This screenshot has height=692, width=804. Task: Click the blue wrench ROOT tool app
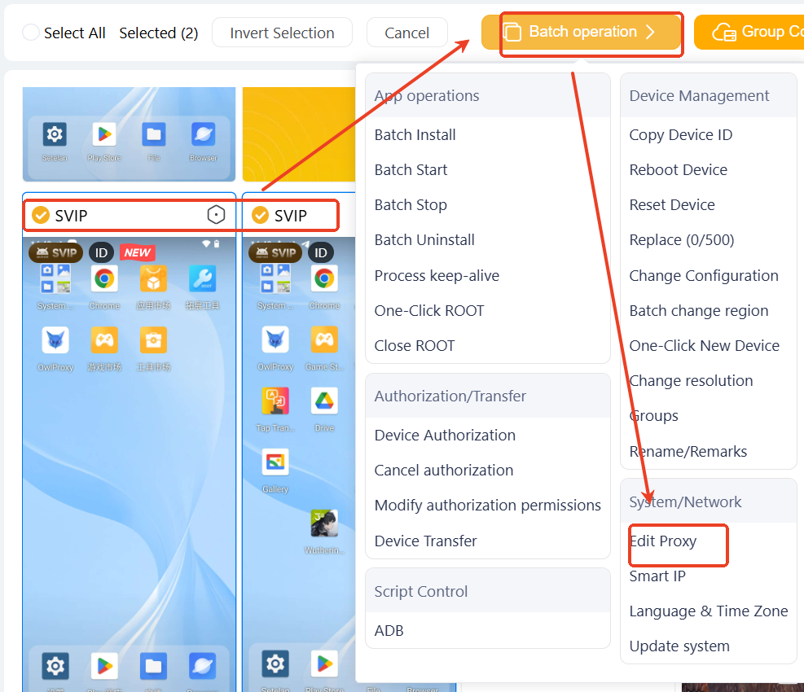point(202,279)
